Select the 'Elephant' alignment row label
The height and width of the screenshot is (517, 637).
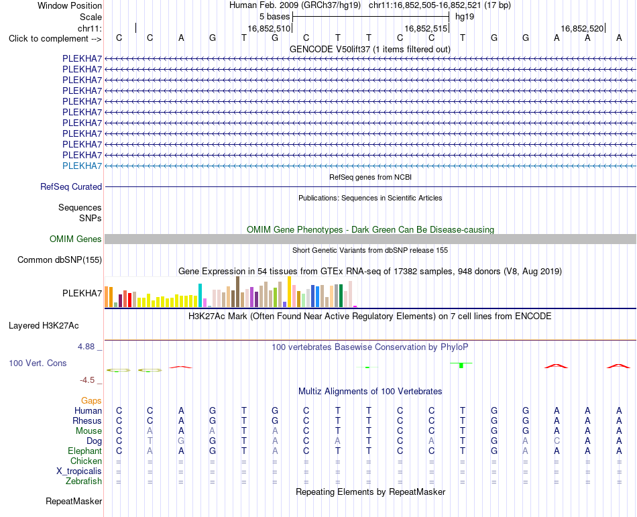point(85,451)
